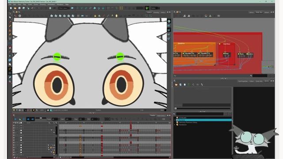Image resolution: width=283 pixels, height=159 pixels.
Task: Click the New scene icon in top toolbar
Action: pos(11,8)
